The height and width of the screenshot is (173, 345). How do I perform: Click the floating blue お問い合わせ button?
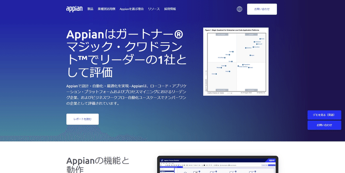324,125
